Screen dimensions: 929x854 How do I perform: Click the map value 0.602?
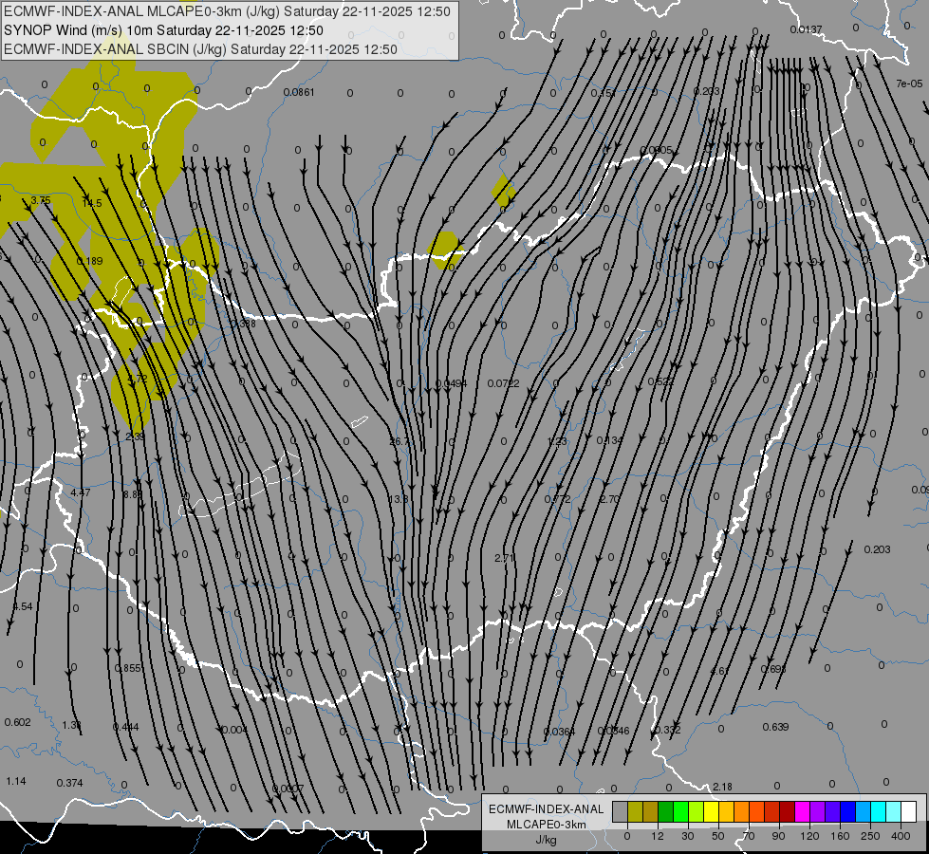pos(17,722)
